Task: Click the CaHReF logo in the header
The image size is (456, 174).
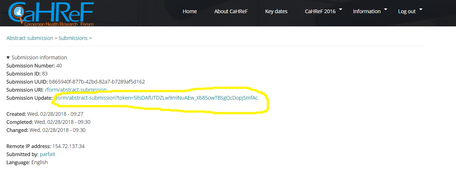Action: [51, 14]
